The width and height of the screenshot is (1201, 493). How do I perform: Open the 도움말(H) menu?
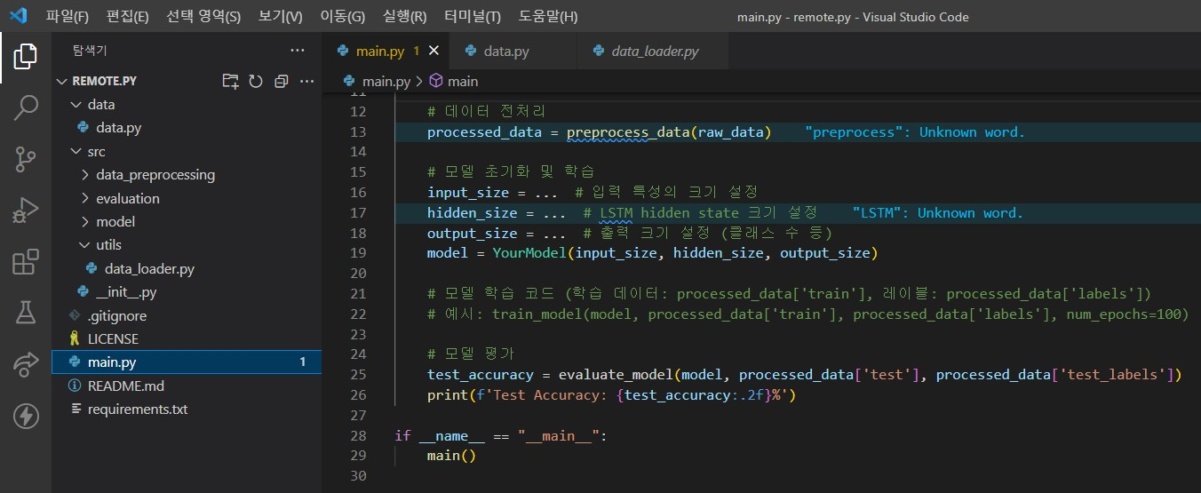point(548,17)
